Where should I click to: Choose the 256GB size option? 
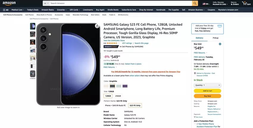(118, 96)
